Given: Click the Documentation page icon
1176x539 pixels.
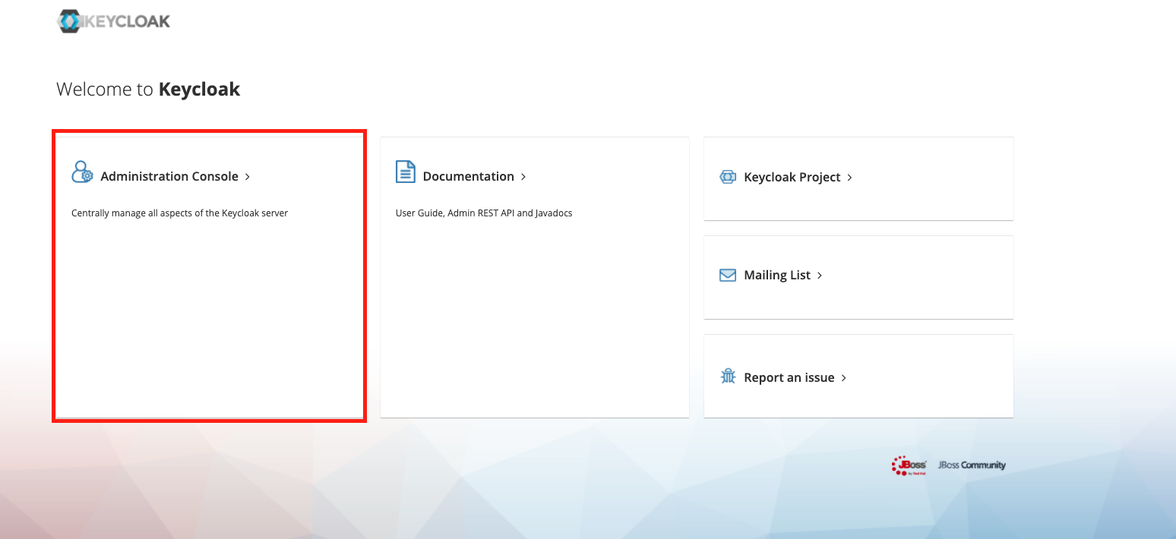Looking at the screenshot, I should [406, 172].
